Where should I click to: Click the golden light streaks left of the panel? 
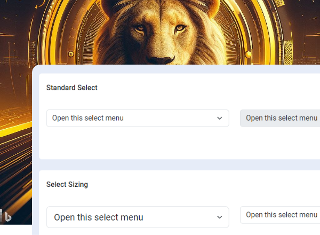click(16, 160)
